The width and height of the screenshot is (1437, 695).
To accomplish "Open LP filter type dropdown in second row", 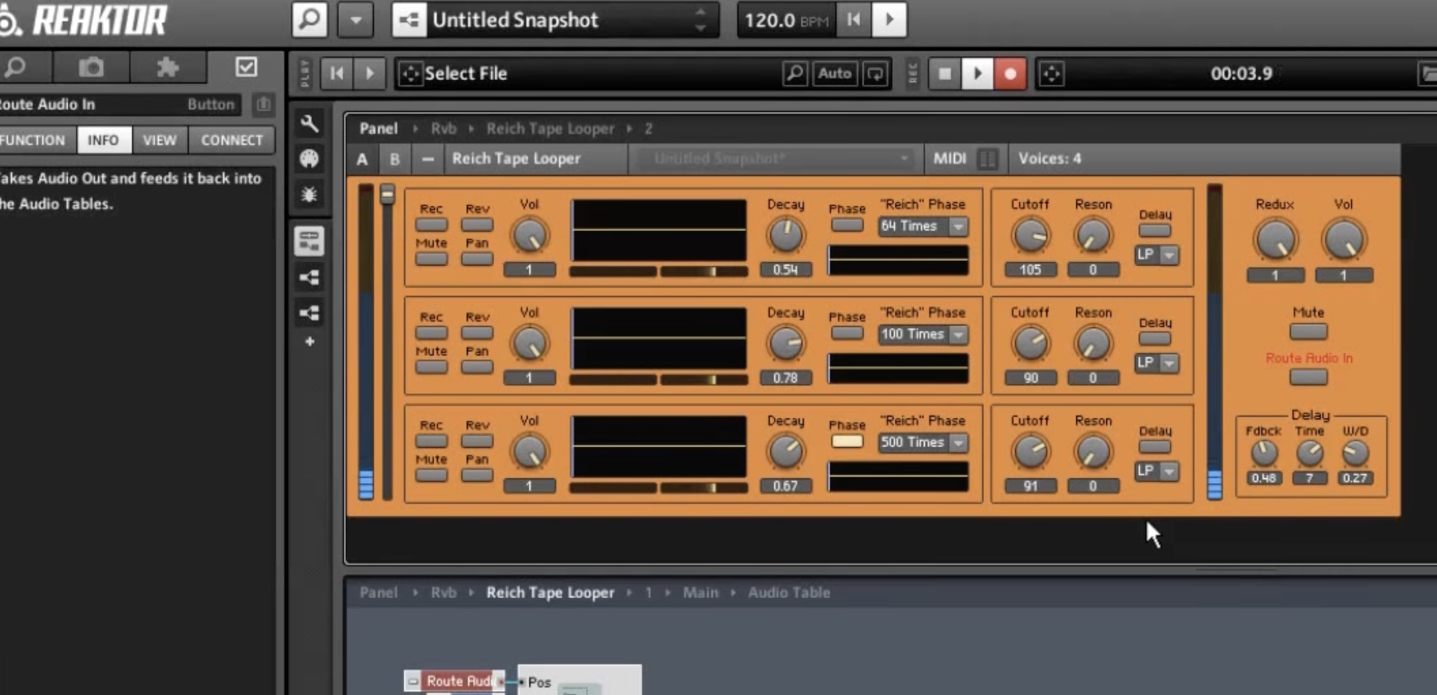I will (x=1156, y=363).
